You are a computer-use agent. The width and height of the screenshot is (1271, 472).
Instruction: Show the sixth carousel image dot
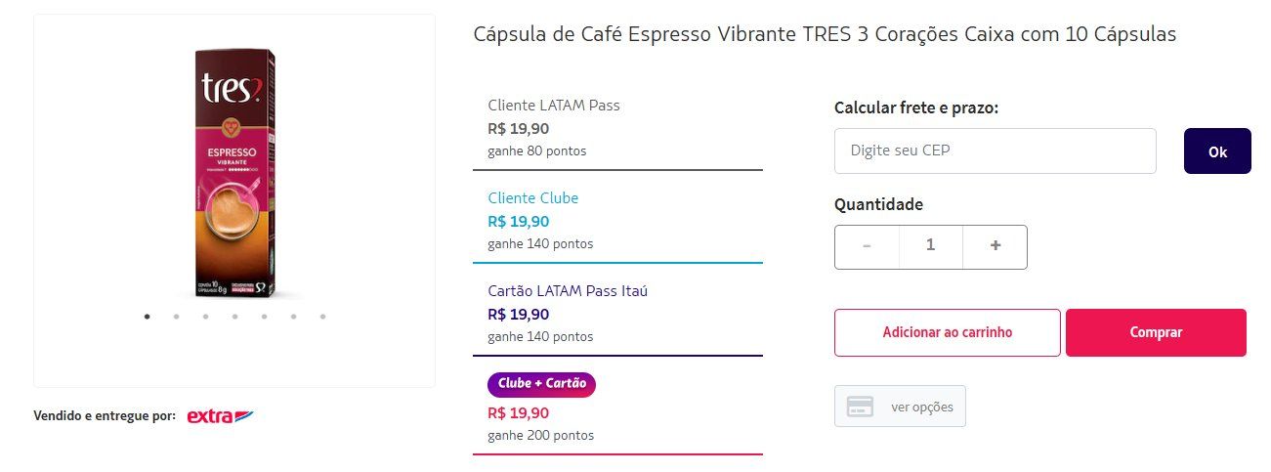[x=294, y=317]
